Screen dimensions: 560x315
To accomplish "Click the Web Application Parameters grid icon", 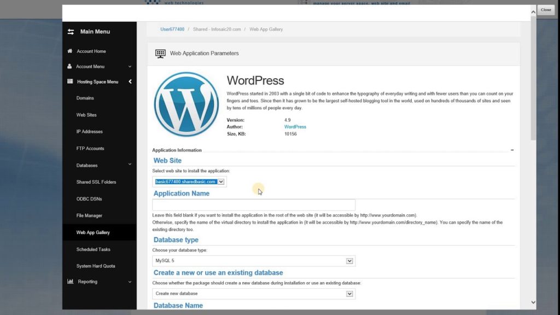I will pos(160,54).
